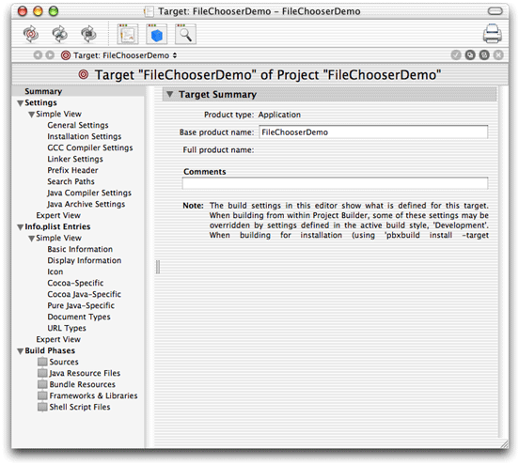Open Frameworks & Libraries build phase

point(87,395)
